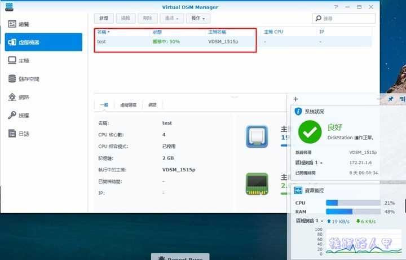Expand 區域網路 1 dropdown in system status

(309, 162)
